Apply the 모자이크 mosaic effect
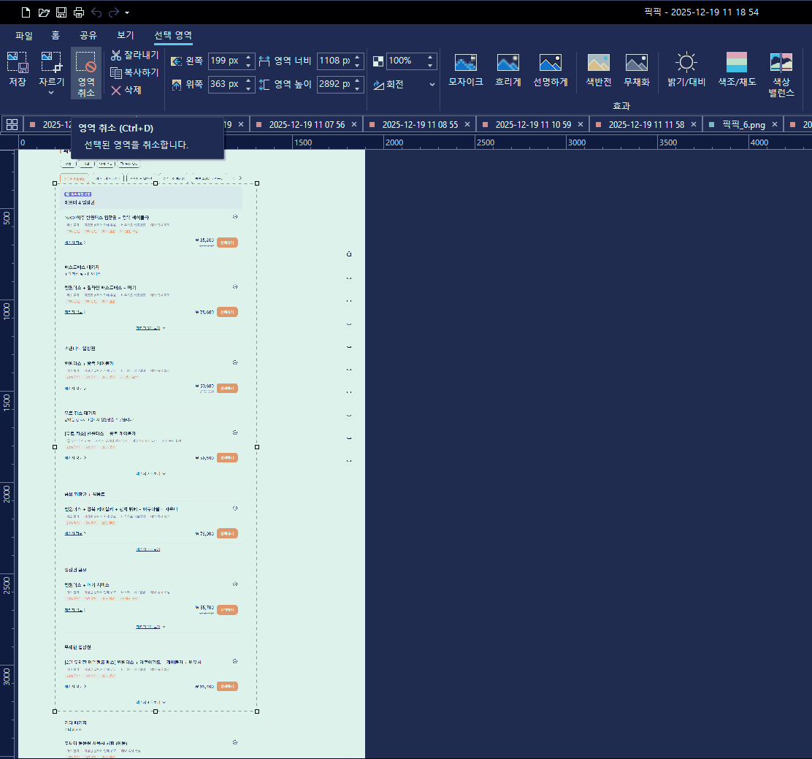The width and height of the screenshot is (812, 759). pyautogui.click(x=466, y=69)
